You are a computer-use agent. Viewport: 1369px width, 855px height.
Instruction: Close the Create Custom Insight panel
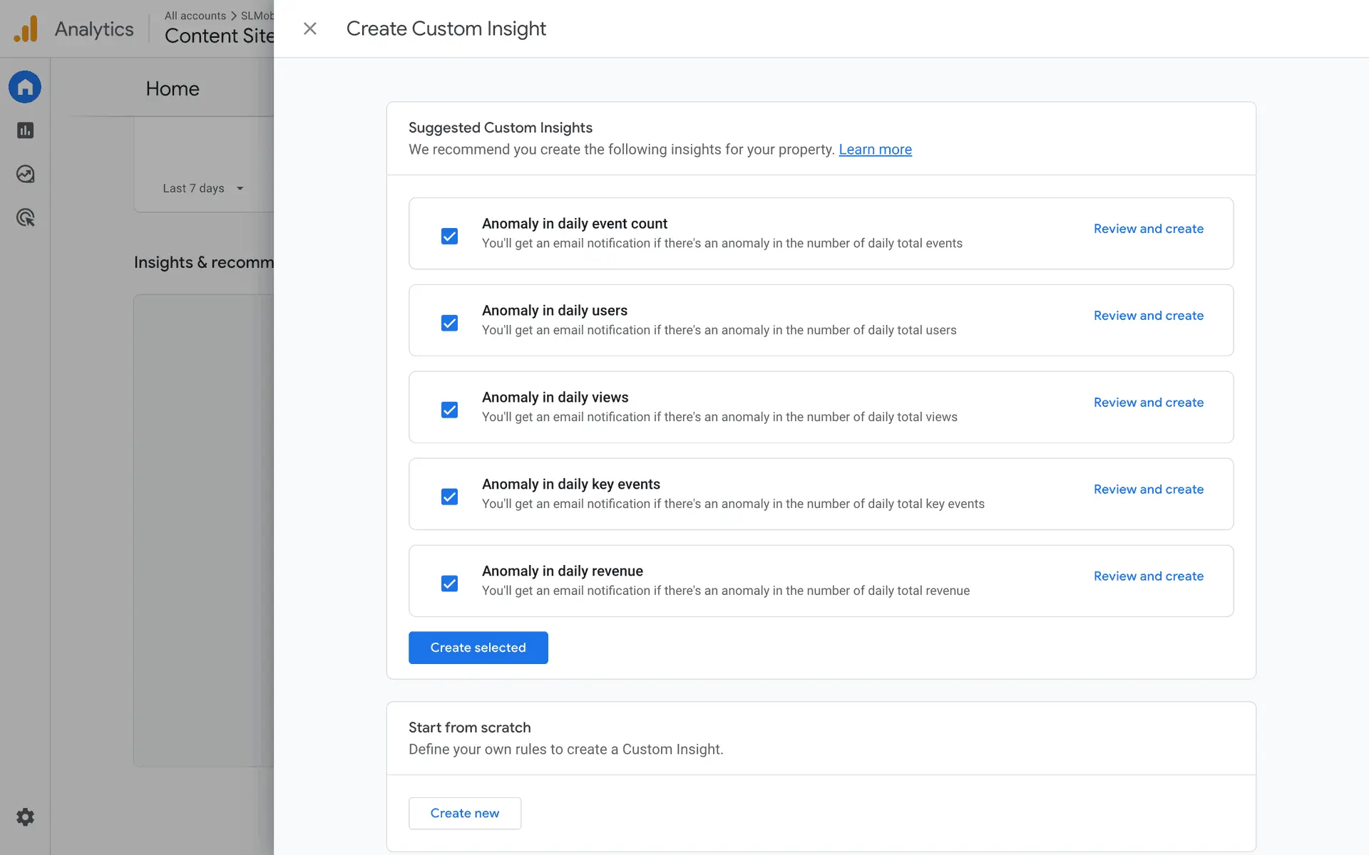309,28
